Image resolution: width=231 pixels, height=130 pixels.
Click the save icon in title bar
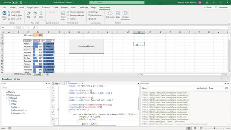tap(21, 3)
